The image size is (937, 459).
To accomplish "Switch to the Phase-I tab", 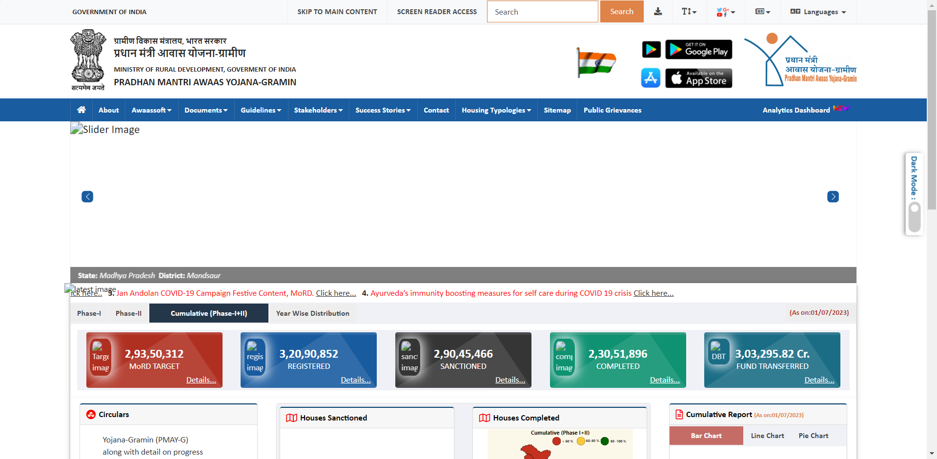I will (x=89, y=313).
